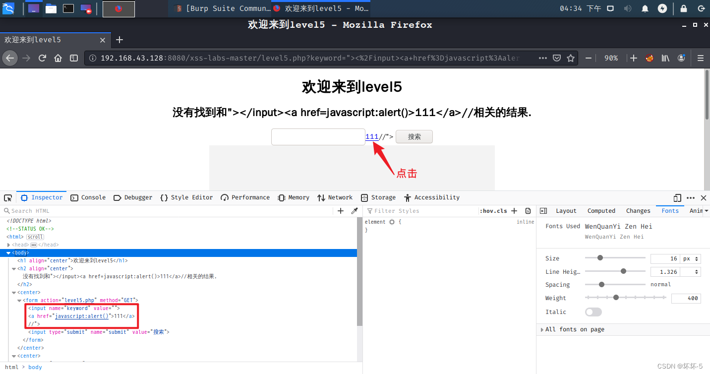
Task: Open a new browser tab
Action: 119,40
